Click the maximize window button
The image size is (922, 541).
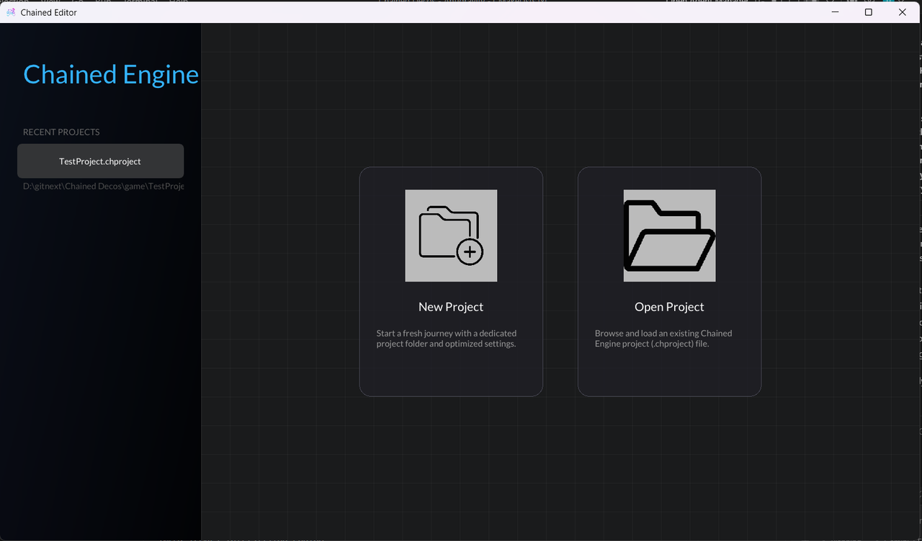[x=868, y=12]
